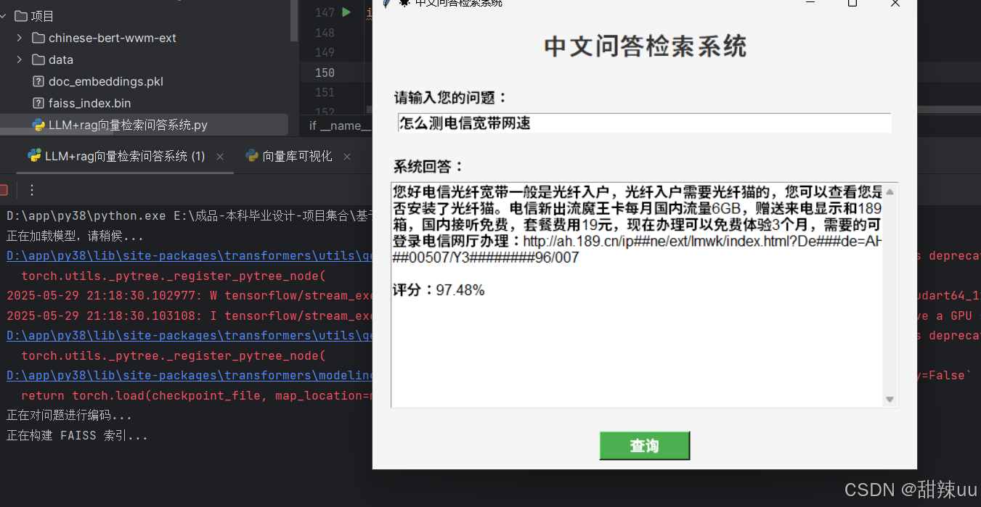Close the LLM+rag向量检索问答系统 (1) run tab
The width and height of the screenshot is (981, 507).
tap(220, 156)
